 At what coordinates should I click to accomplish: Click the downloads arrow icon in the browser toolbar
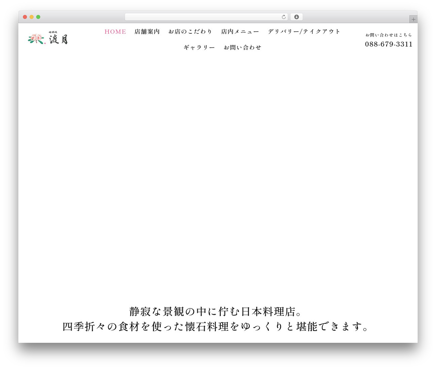(296, 17)
